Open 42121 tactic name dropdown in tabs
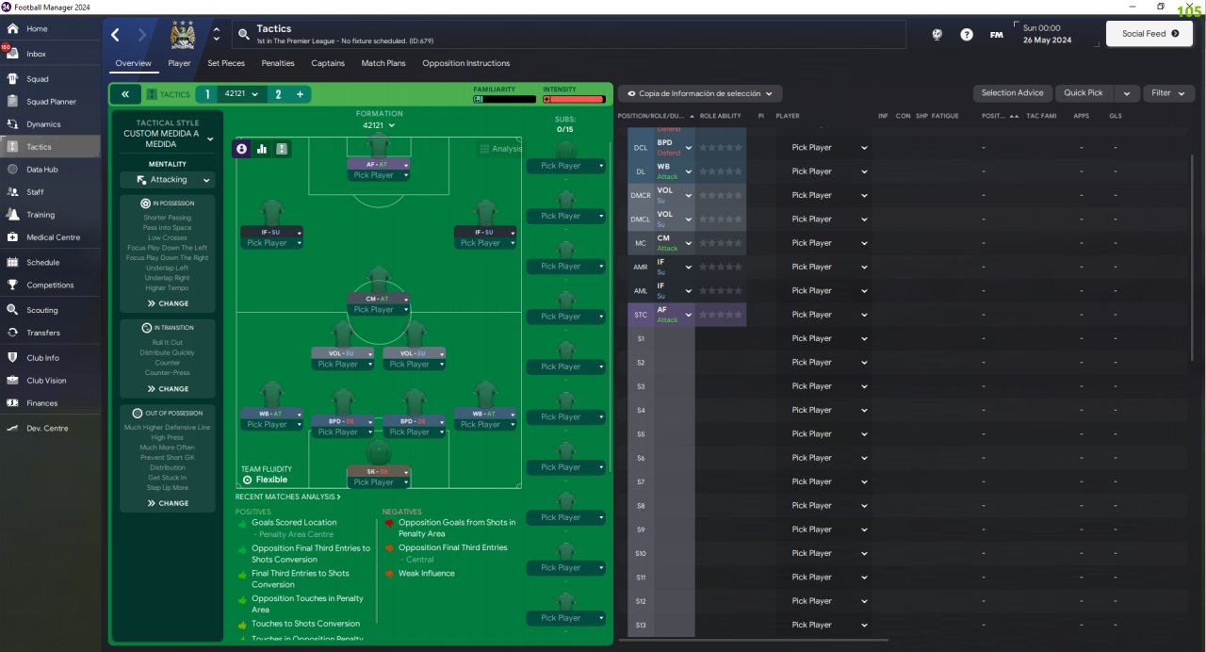 tap(242, 94)
